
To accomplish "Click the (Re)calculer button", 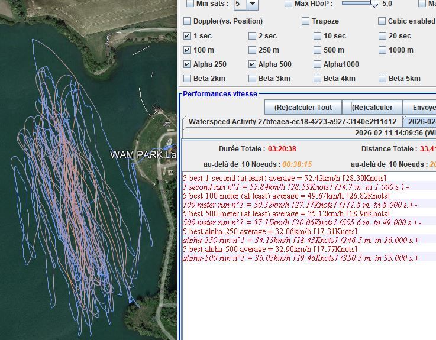I will pos(372,108).
